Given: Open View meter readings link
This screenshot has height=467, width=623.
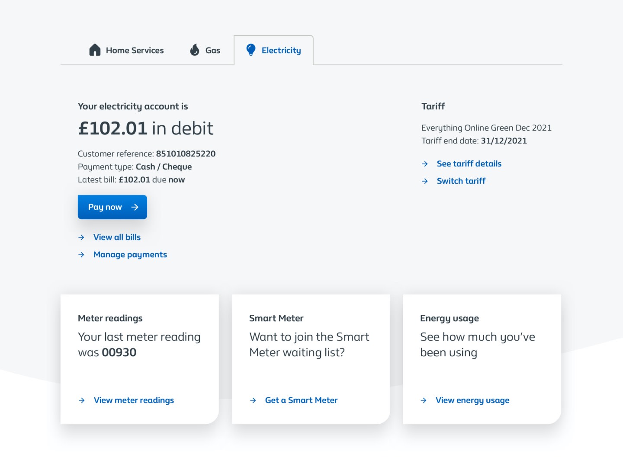Looking at the screenshot, I should tap(134, 400).
